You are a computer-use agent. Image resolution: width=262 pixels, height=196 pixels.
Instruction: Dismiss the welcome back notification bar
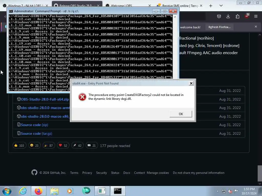pos(256,27)
